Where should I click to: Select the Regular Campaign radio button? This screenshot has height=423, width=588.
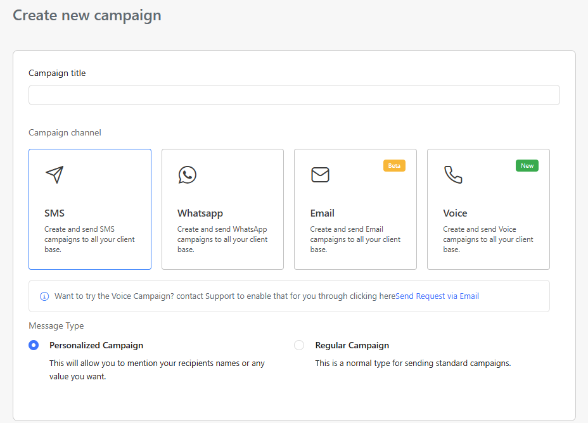(x=299, y=345)
